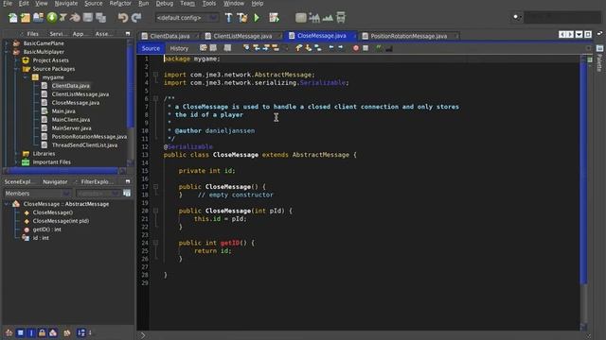Screen dimensions: 606x340
Task: Select the Source view button
Action: tap(151, 48)
